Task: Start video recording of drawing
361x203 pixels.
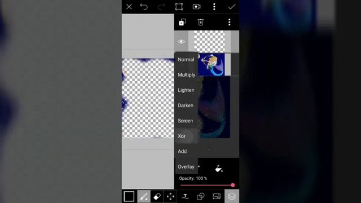Action: [197, 7]
